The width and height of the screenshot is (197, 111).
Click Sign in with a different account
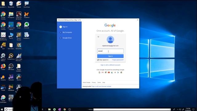[110, 65]
